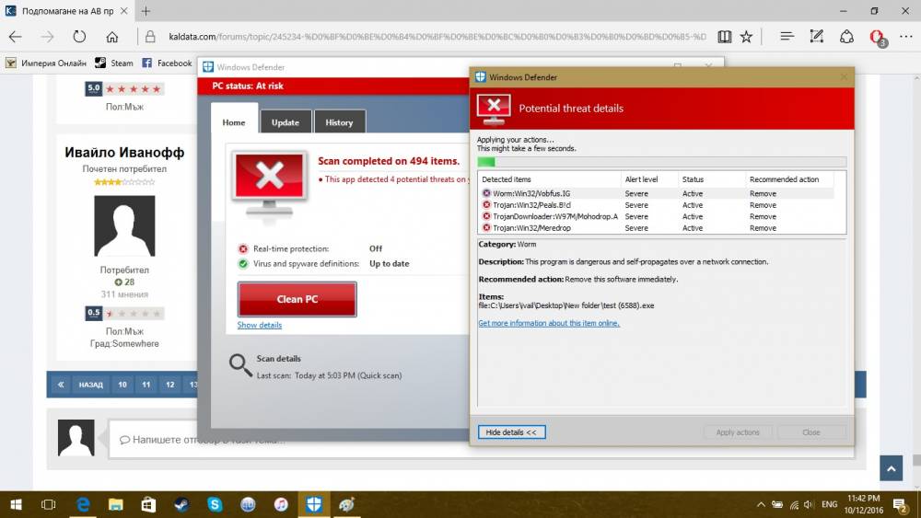
Task: Click the Apply actions button
Action: coord(738,432)
